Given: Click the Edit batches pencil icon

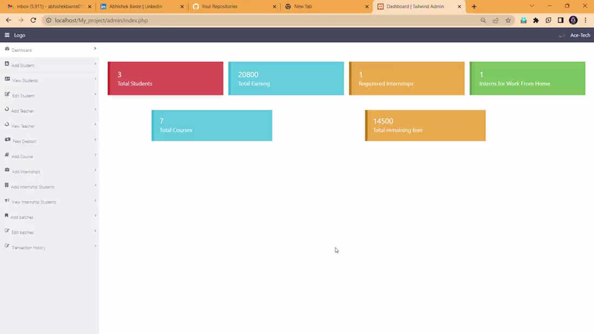Looking at the screenshot, I should point(7,230).
